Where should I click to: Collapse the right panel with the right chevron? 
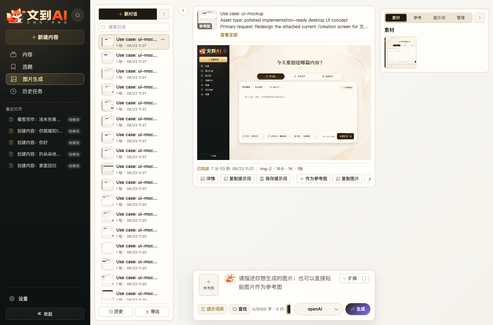pos(480,18)
